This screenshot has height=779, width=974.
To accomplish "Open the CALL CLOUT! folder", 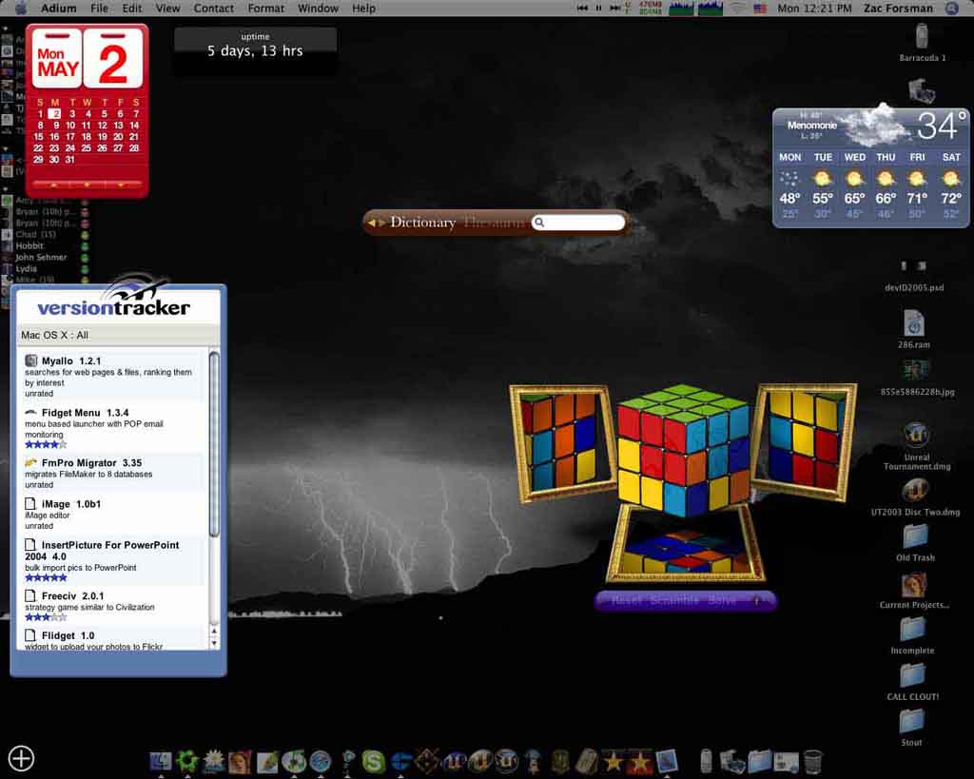I will point(912,675).
